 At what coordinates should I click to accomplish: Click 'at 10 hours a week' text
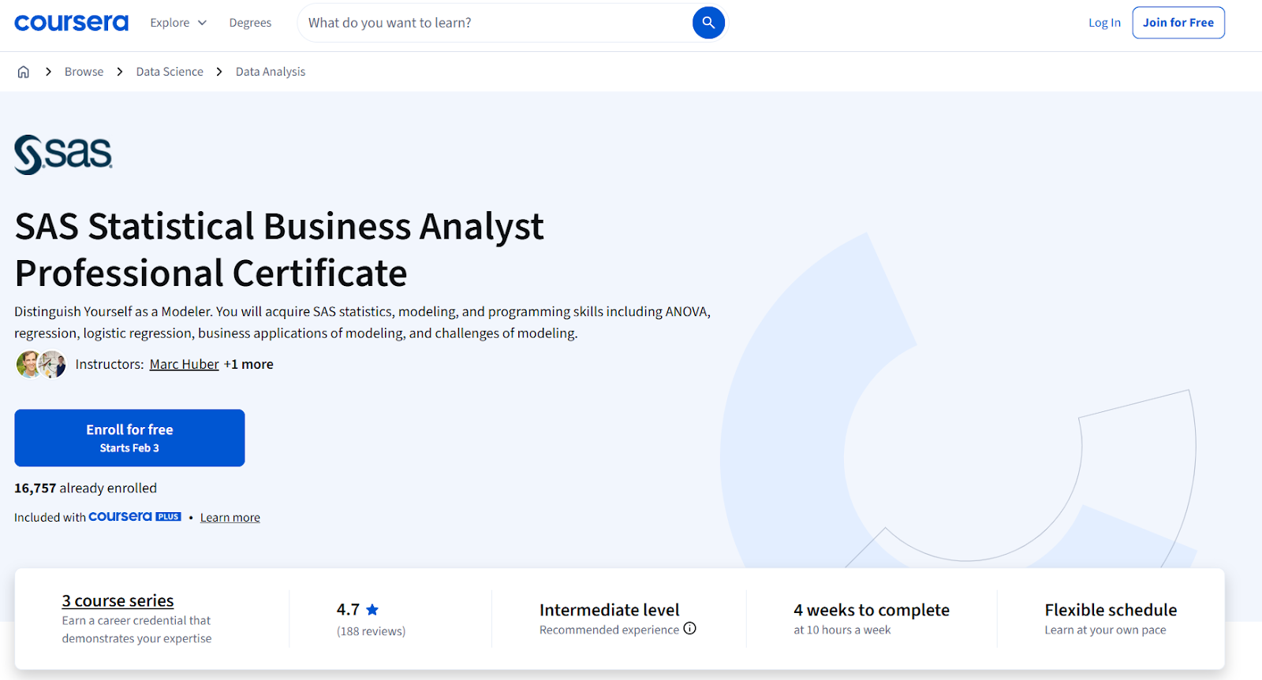tap(842, 630)
